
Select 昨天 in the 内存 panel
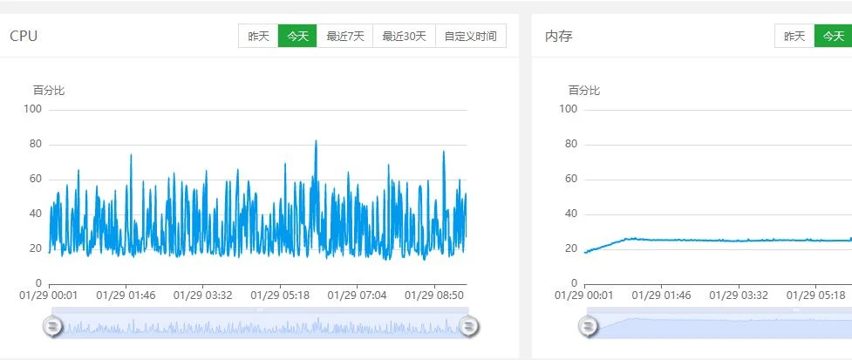pyautogui.click(x=794, y=36)
